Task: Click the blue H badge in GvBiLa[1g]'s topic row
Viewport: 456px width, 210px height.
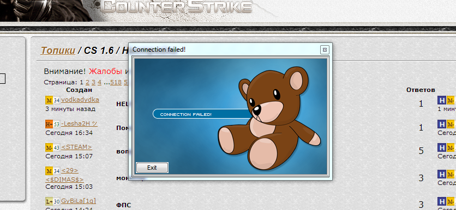Action: click(441, 201)
